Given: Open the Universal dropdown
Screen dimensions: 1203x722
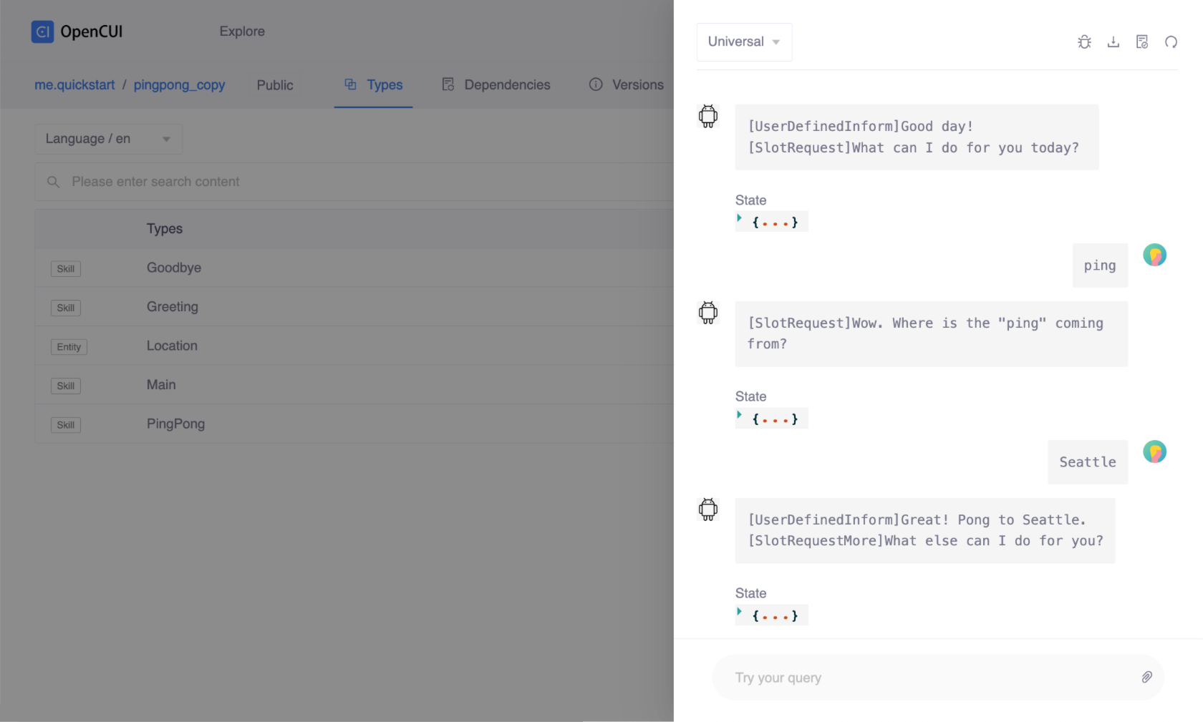Looking at the screenshot, I should (x=744, y=42).
